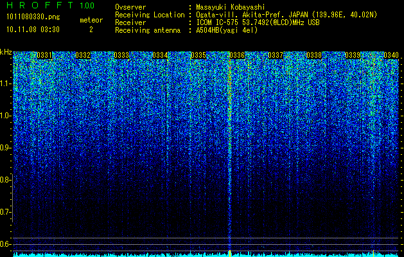
Task: Click the 0334 time marker
Action: click(160, 55)
